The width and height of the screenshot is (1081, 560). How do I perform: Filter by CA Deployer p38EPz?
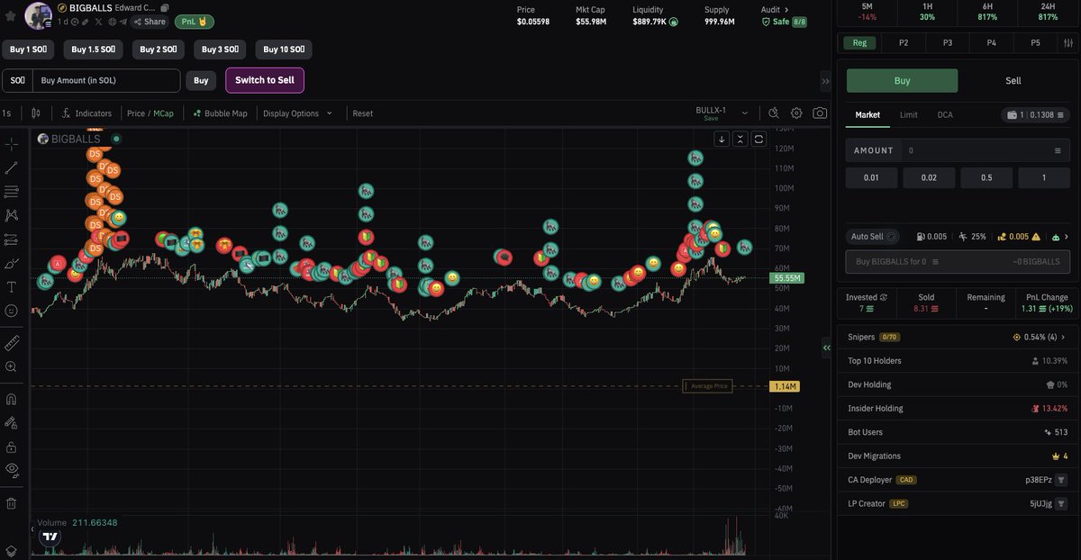click(x=1061, y=480)
